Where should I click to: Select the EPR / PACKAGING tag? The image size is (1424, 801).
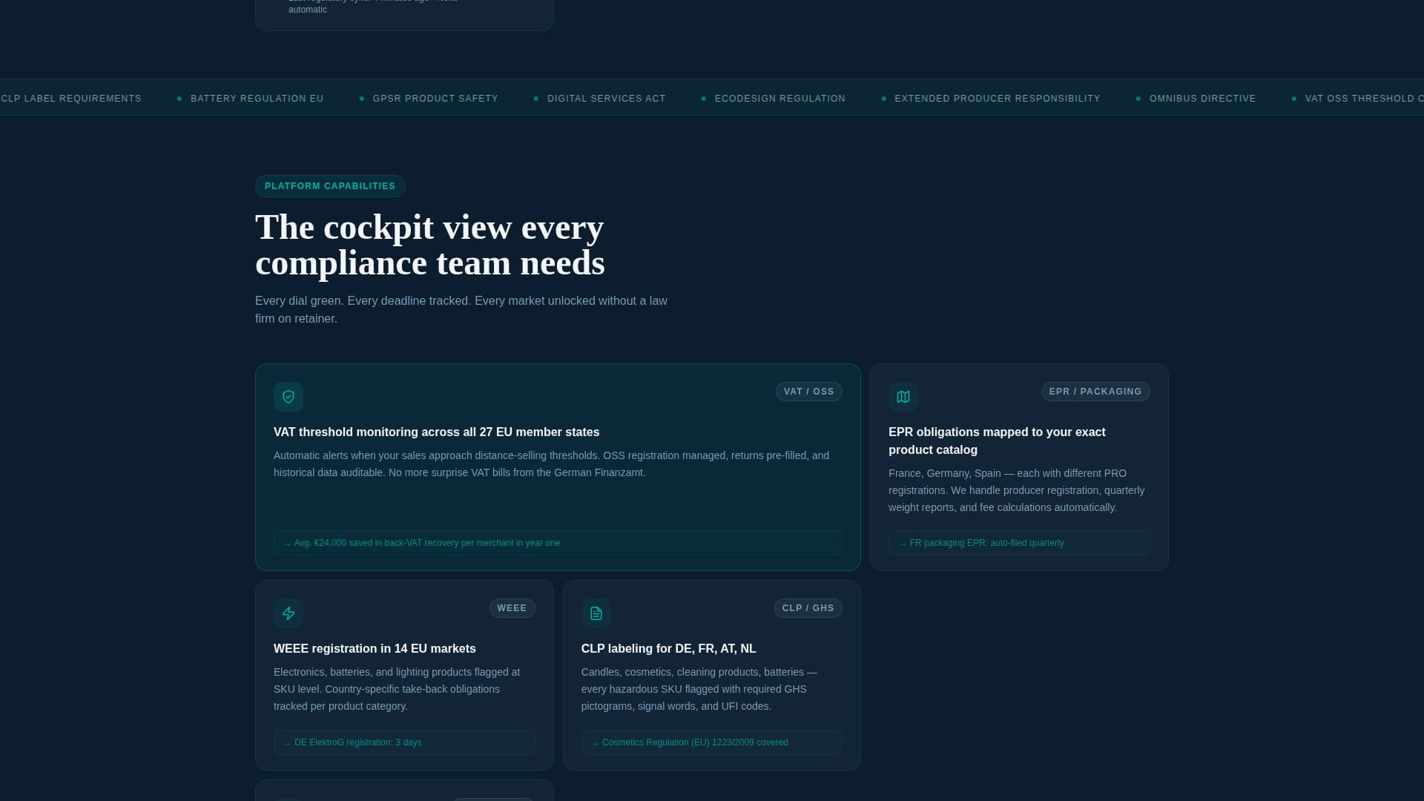(x=1095, y=392)
